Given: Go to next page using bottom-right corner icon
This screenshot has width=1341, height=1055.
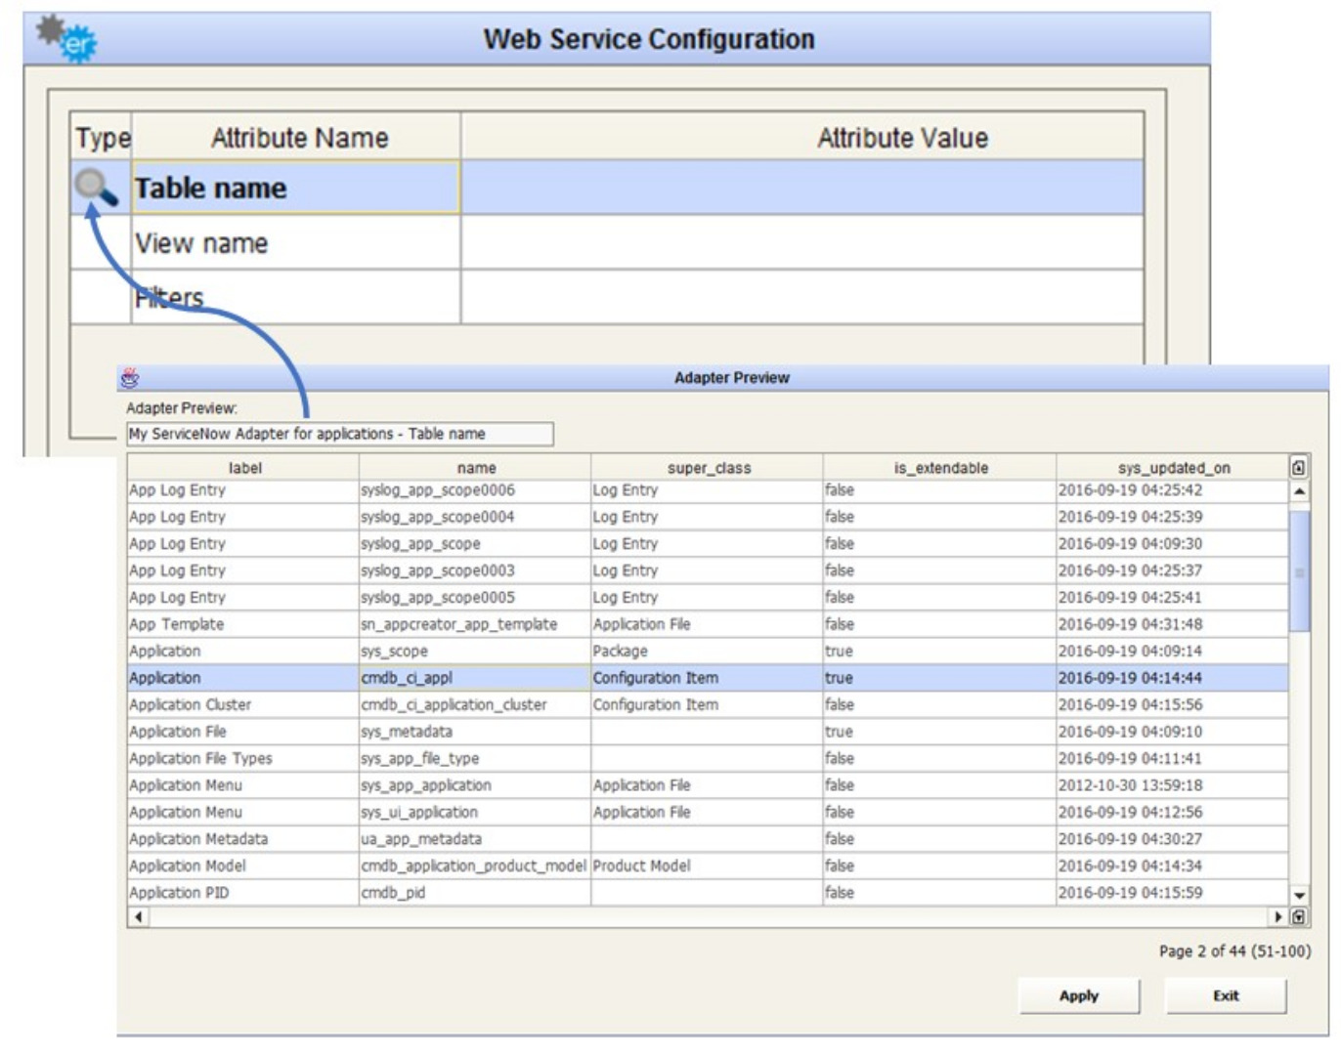Looking at the screenshot, I should 1298,917.
